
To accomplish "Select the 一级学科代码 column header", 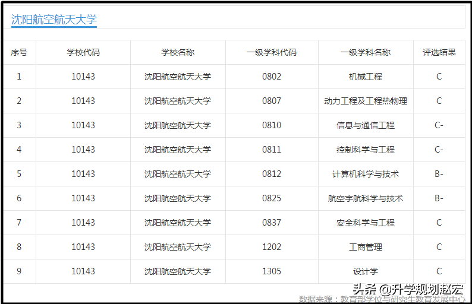I will [272, 52].
